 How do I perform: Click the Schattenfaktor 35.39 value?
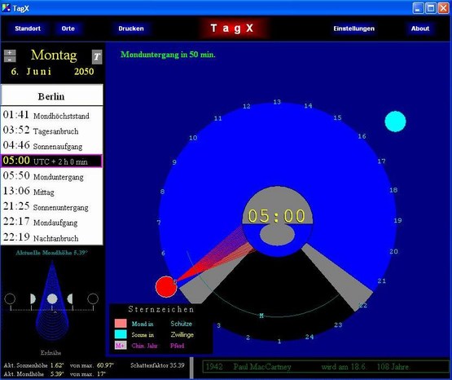157,365
